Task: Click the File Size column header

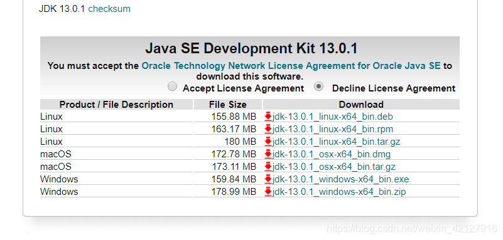Action: click(x=228, y=105)
